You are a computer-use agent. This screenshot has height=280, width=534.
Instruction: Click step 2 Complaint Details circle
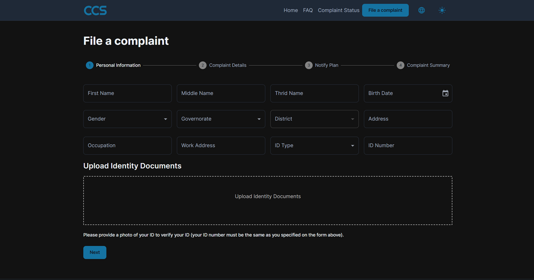point(202,65)
